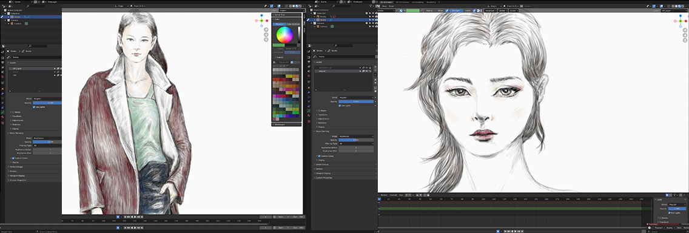Remove layer with minus icon, right panel
This screenshot has width=689, height=233.
tap(375, 70)
